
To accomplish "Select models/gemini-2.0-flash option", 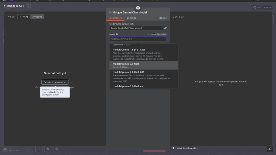I will tap(144, 65).
